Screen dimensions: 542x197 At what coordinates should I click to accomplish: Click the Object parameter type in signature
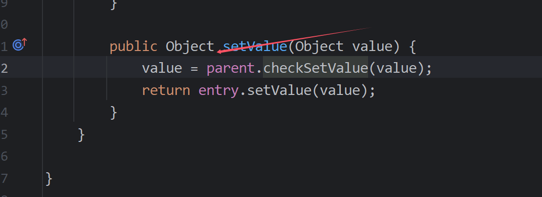(319, 46)
